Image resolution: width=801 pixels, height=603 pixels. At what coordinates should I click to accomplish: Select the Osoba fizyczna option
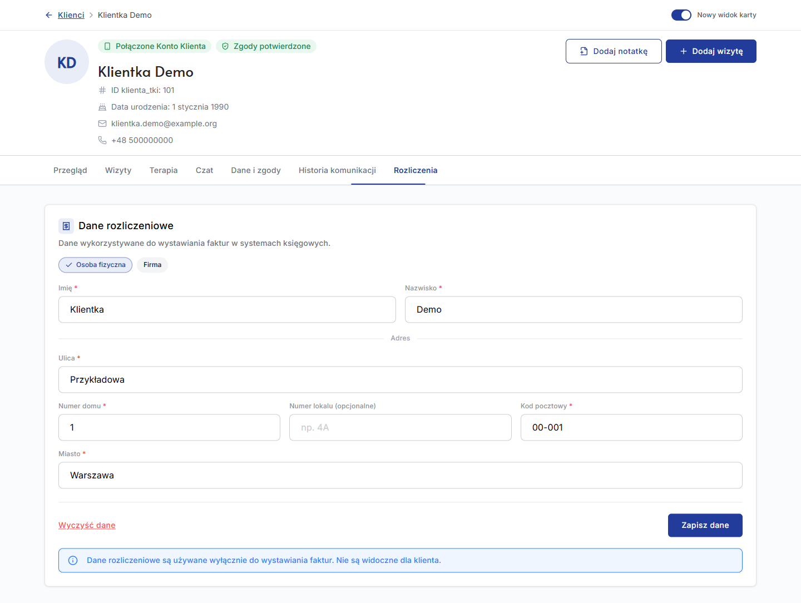tap(95, 265)
